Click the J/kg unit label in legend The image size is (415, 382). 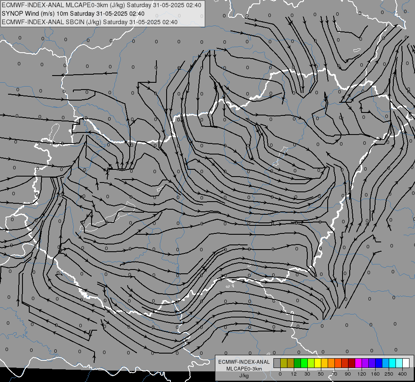pos(244,375)
